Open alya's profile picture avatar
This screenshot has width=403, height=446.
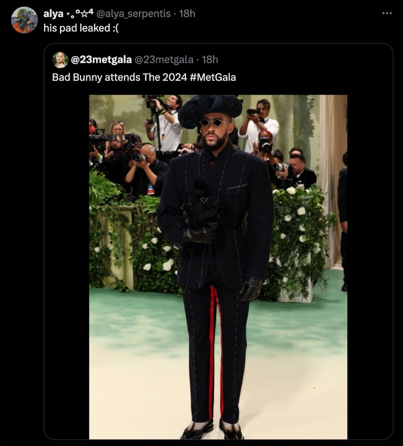24,20
